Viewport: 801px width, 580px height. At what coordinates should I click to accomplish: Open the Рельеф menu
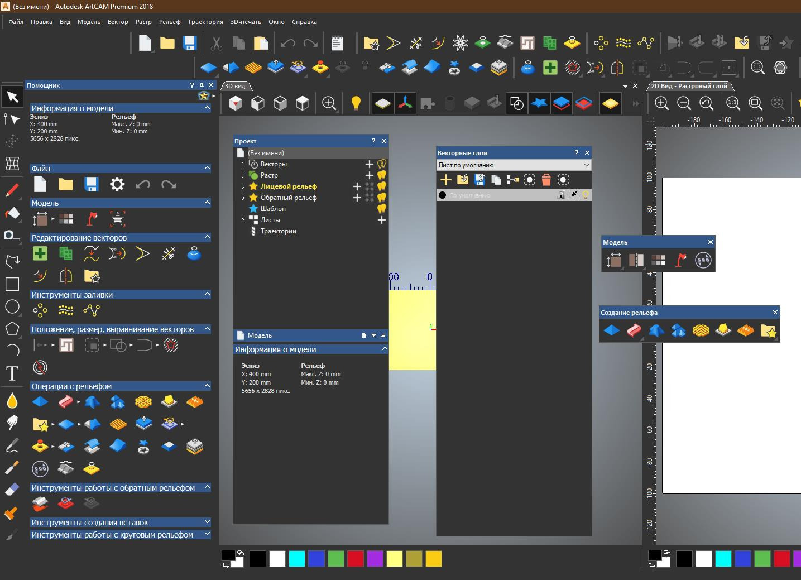tap(170, 22)
